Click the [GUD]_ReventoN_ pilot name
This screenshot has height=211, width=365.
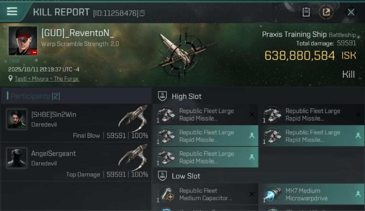tap(77, 33)
